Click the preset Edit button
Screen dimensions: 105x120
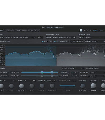tap(40, 38)
